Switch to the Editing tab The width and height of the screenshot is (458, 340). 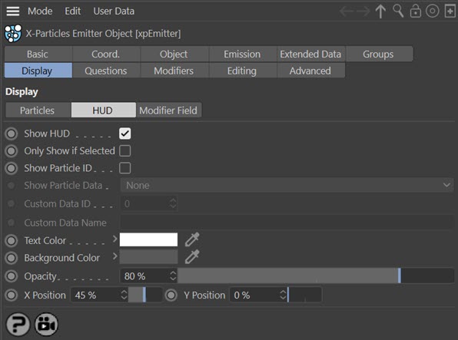pyautogui.click(x=242, y=71)
